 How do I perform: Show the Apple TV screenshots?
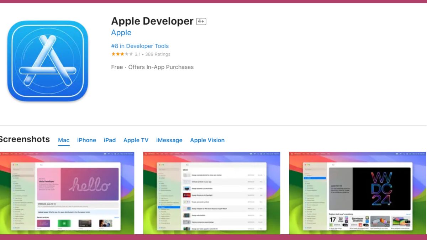point(136,140)
